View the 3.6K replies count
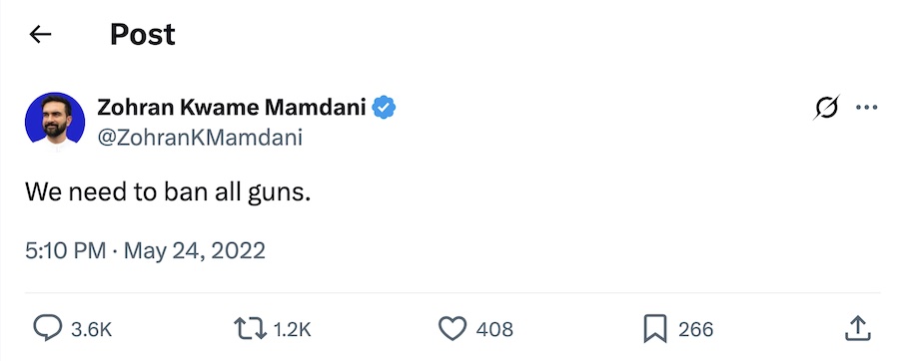The image size is (899, 361). click(91, 329)
